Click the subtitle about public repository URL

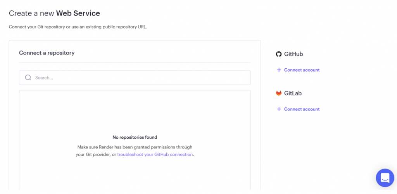(x=78, y=27)
